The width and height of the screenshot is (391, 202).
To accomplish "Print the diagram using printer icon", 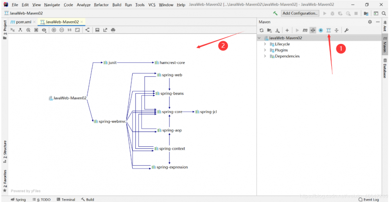I will click(x=113, y=30).
